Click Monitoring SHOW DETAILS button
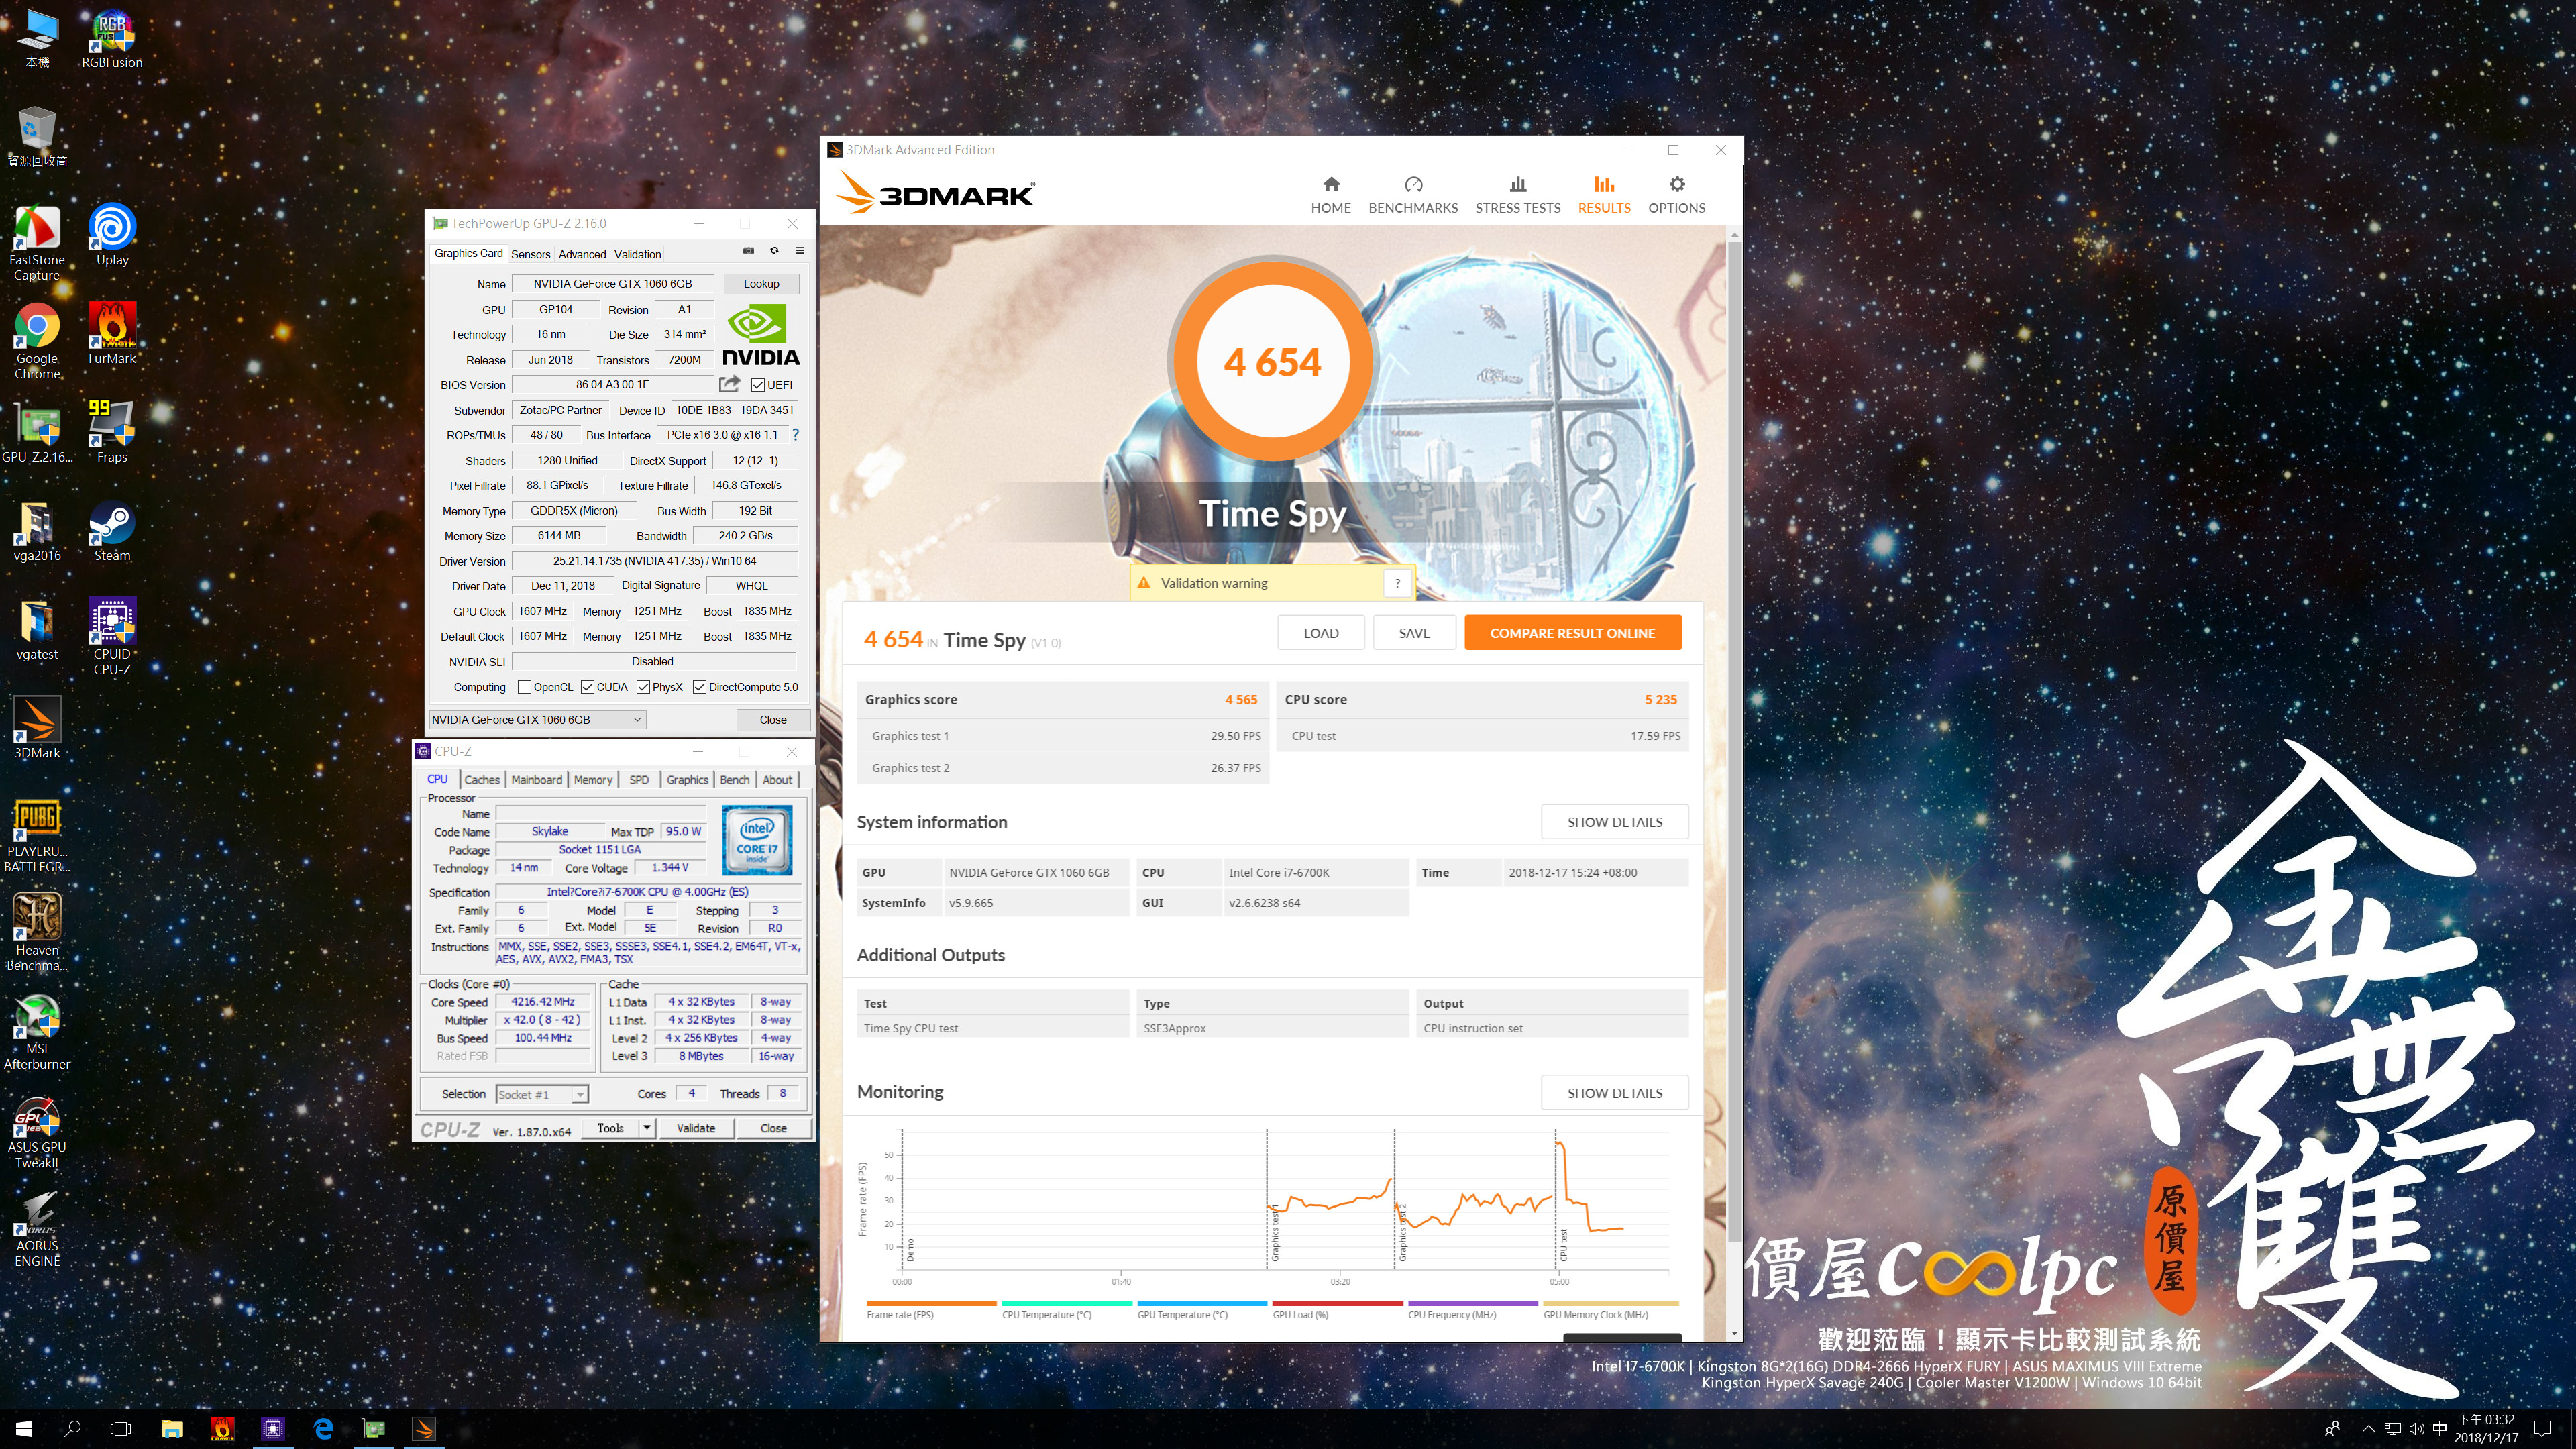 click(1614, 1093)
